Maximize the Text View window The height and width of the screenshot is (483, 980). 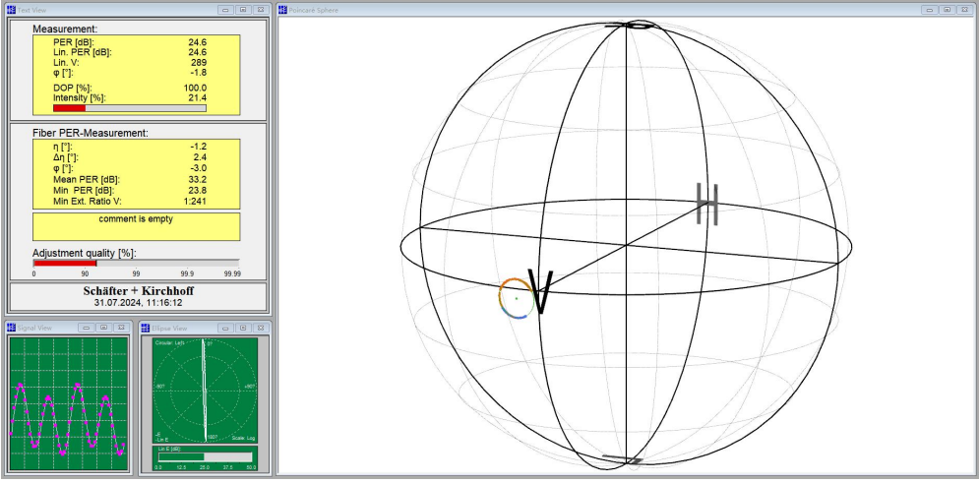tap(244, 10)
